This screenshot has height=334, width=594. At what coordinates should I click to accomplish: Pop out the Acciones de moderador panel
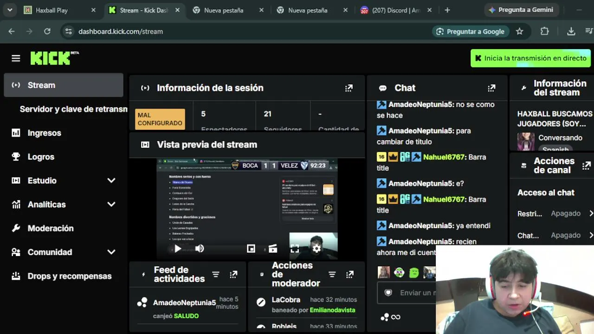pyautogui.click(x=350, y=275)
